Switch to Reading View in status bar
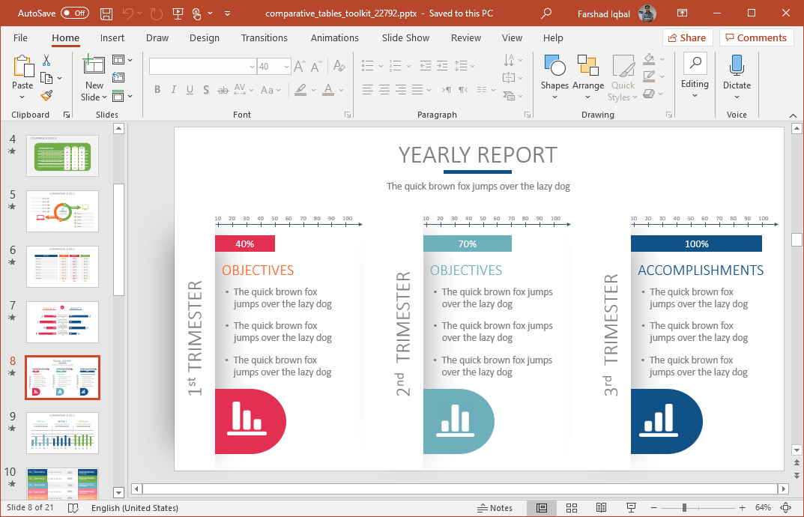This screenshot has height=517, width=804. 601,508
